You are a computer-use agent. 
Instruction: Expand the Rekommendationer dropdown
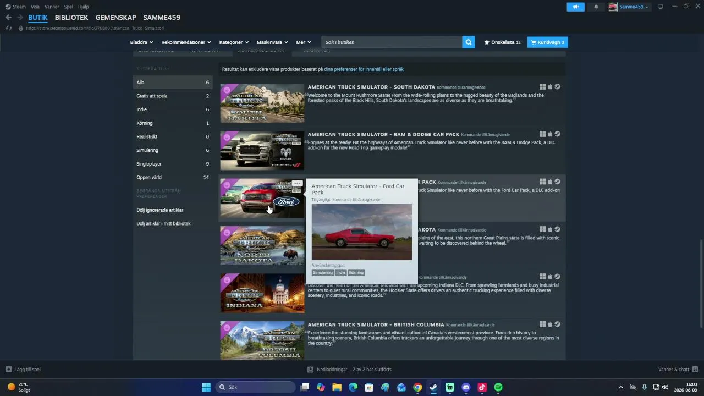[x=186, y=42]
